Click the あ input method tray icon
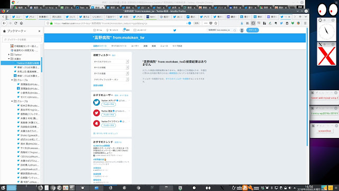Screen dimensions: 339x191 coord(245,188)
